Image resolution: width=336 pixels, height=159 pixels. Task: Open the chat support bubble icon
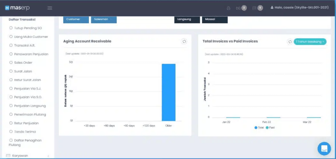[x=324, y=149]
